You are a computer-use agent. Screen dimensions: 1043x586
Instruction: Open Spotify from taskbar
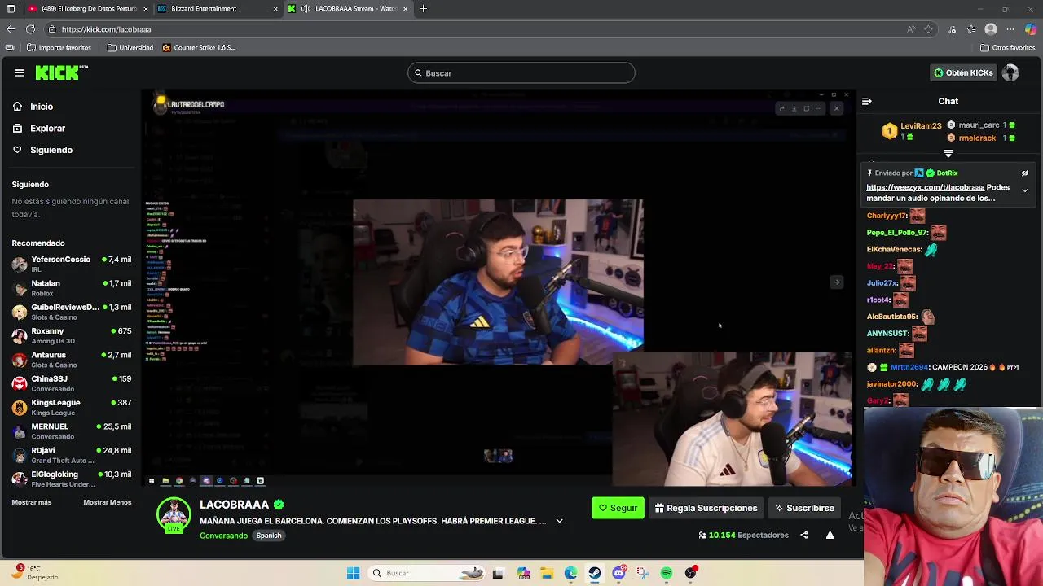(x=667, y=573)
